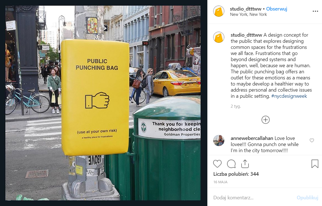Follow the account via Obserwuj

[277, 9]
